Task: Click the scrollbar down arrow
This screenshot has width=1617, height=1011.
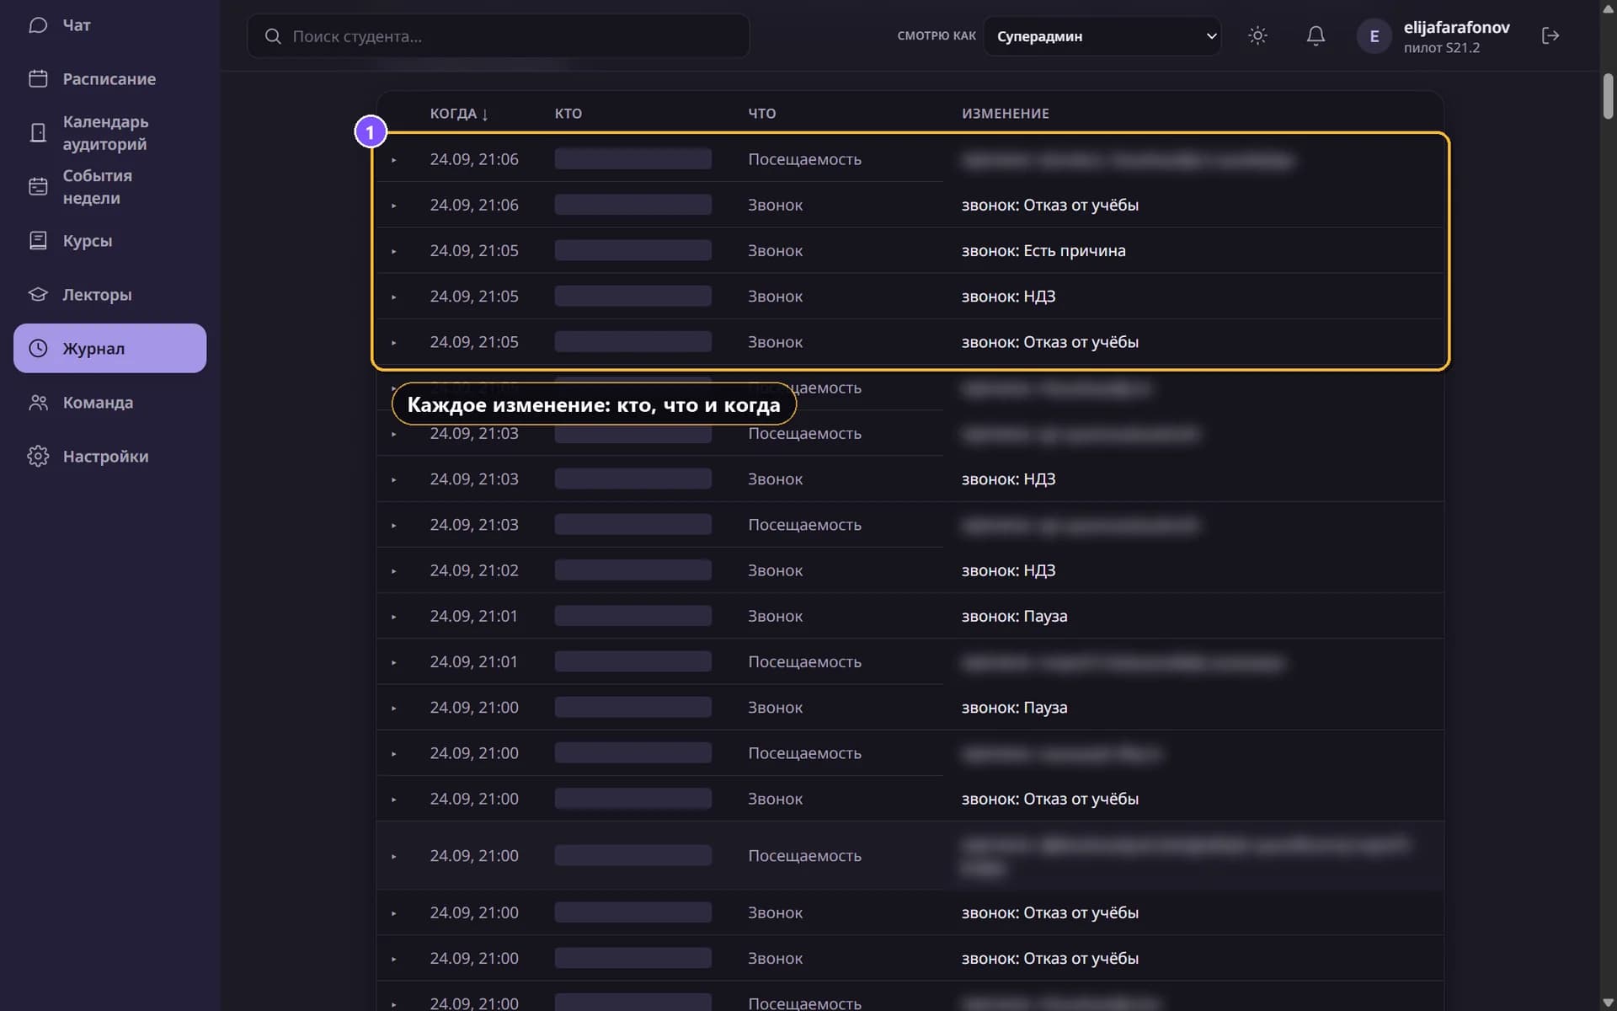Action: point(1608,1002)
